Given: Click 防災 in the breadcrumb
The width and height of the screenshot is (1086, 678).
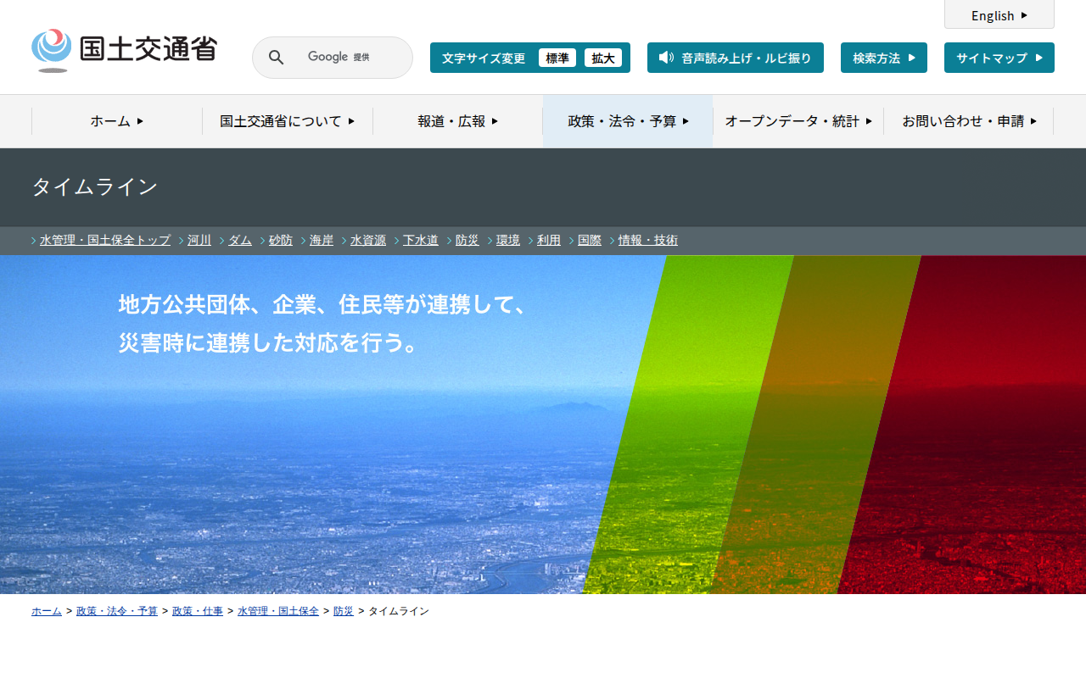Looking at the screenshot, I should [x=344, y=611].
